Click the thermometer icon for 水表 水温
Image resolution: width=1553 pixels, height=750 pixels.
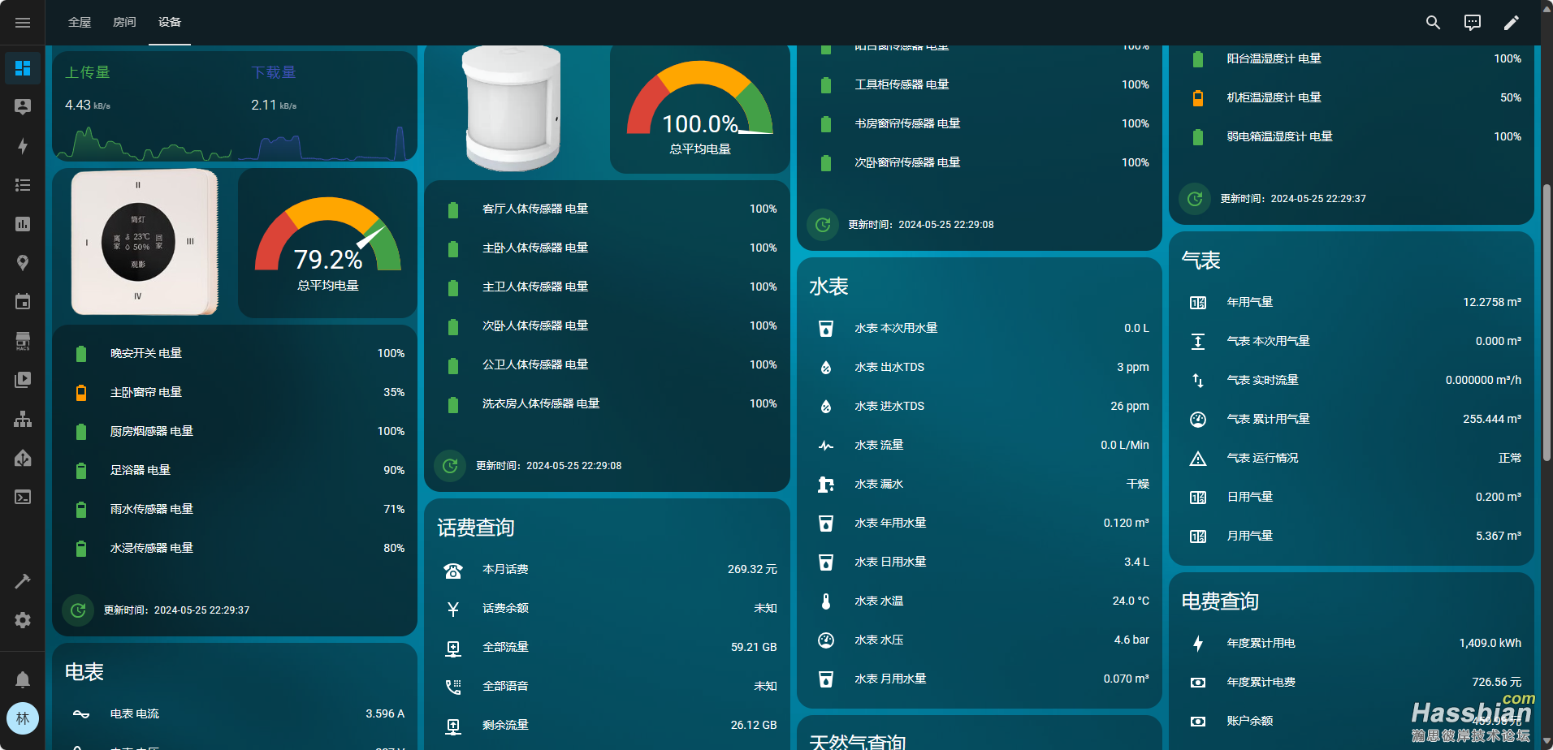(x=826, y=601)
